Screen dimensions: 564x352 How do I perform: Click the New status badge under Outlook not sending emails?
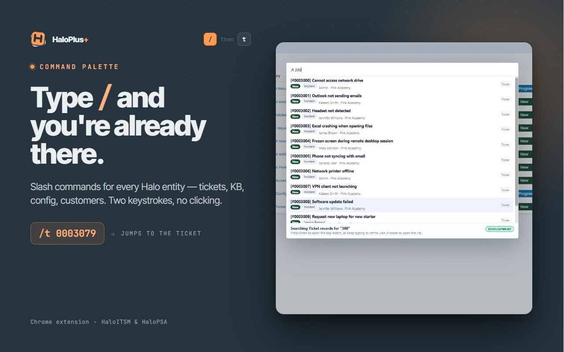tap(295, 101)
